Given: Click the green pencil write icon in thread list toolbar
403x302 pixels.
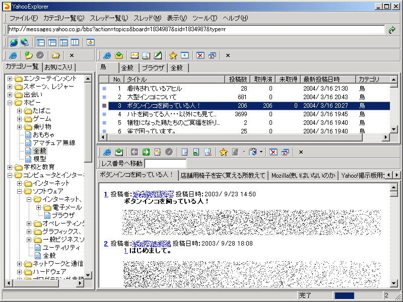Looking at the screenshot, I should (x=158, y=55).
